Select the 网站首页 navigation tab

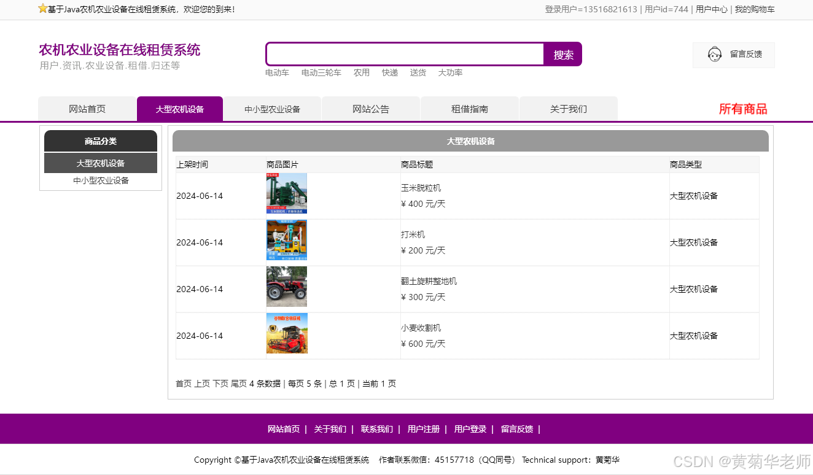coord(87,108)
